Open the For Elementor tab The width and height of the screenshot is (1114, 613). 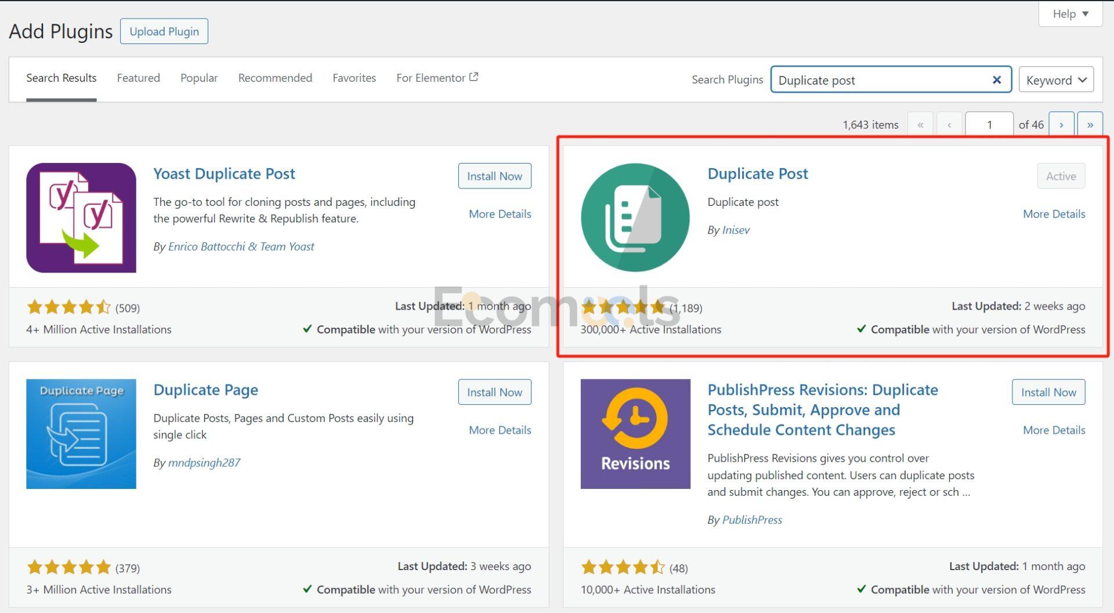pos(437,78)
